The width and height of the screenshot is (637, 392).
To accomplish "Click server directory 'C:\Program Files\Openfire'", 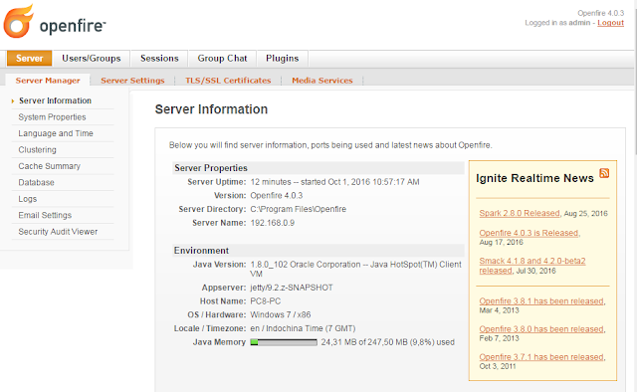I will tap(299, 209).
